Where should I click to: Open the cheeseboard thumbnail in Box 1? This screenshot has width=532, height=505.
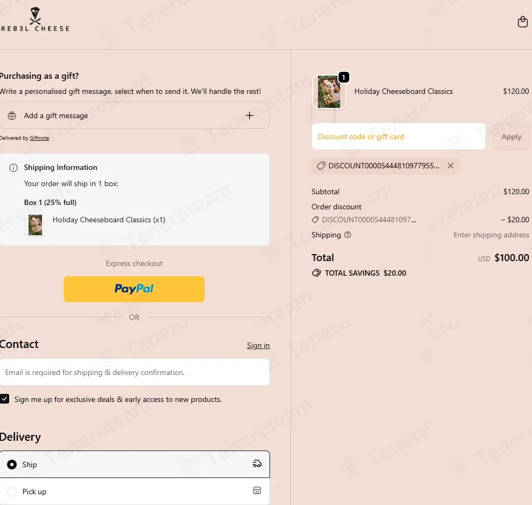[x=35, y=225]
